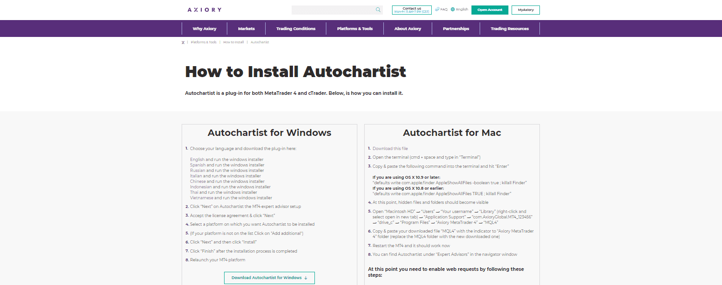Open the Contact us box
722x285 pixels.
pyautogui.click(x=412, y=10)
